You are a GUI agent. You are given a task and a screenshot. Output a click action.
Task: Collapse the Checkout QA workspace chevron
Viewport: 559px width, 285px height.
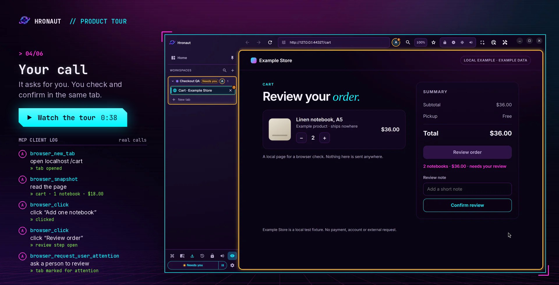point(173,81)
